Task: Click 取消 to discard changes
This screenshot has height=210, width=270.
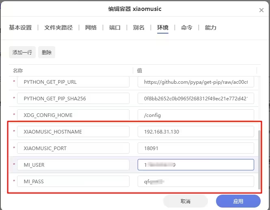Action: point(186,201)
